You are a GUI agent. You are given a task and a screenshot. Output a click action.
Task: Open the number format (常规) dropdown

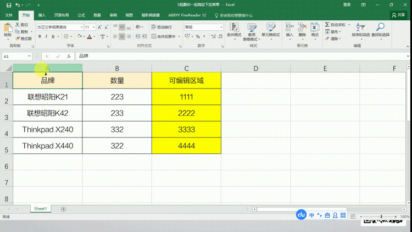[x=221, y=27]
